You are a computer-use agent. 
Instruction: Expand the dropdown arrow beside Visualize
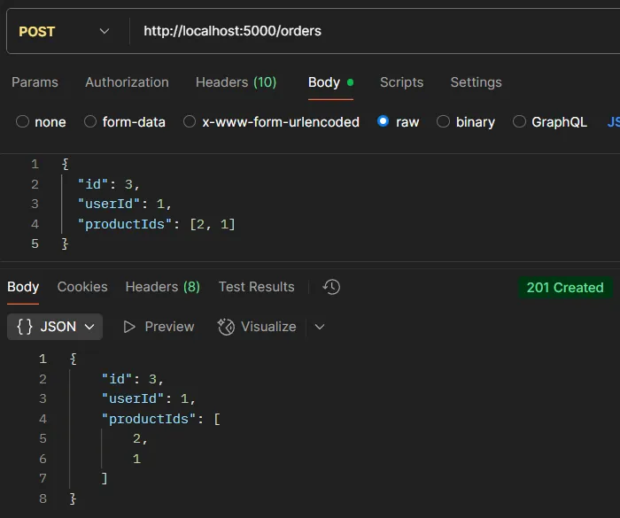320,327
